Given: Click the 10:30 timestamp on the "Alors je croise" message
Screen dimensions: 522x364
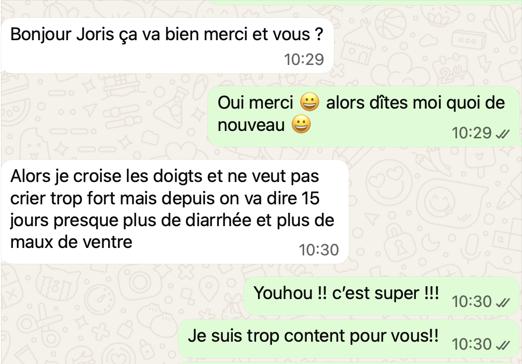Looking at the screenshot, I should pyautogui.click(x=319, y=250).
